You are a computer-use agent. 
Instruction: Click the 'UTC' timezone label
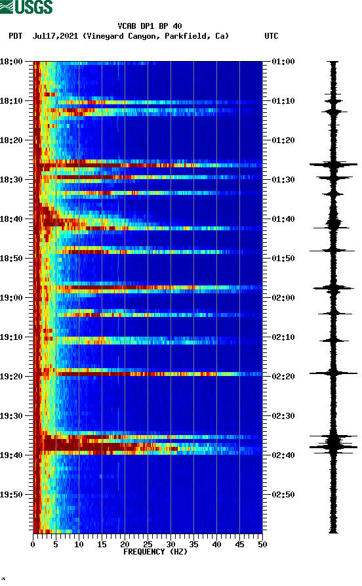271,36
